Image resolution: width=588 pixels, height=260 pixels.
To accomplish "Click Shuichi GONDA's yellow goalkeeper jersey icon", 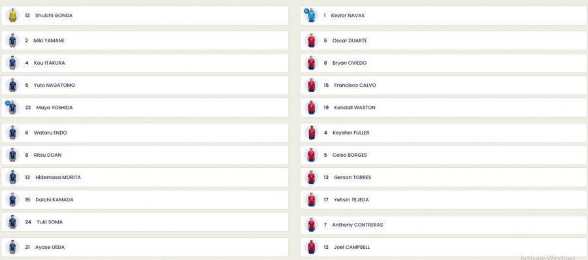I will pos(12,16).
